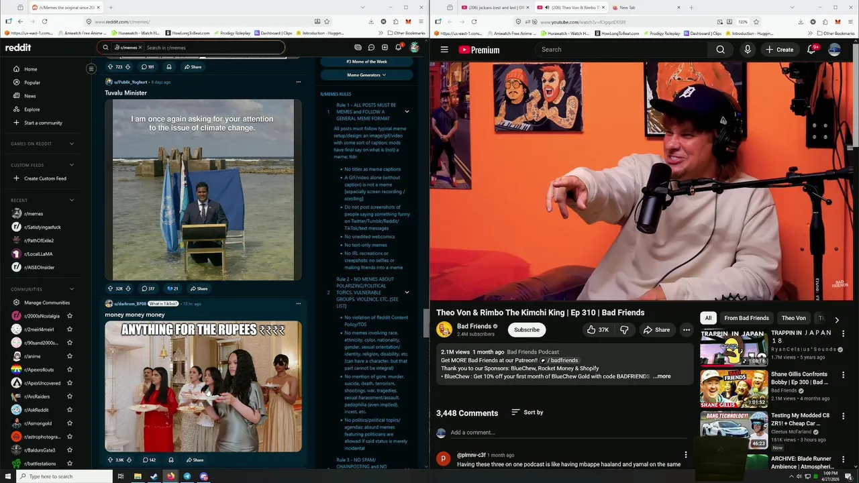The height and width of the screenshot is (483, 859).
Task: Open comments on Tuvalu Minister post
Action: point(148,288)
